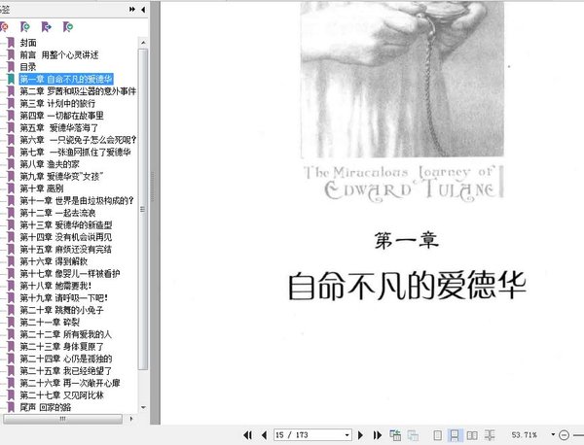Click the delete bookmark icon with red cross
The height and width of the screenshot is (445, 584).
pos(4,27)
